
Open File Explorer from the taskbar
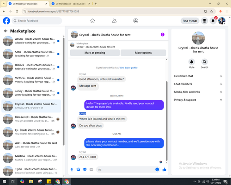pos(31,181)
